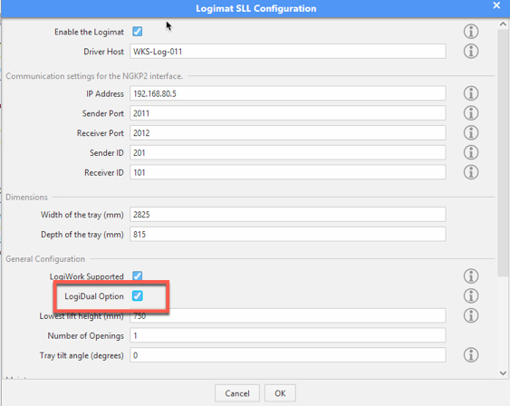510x406 pixels.
Task: Close the Logimat SLL Configuration dialog
Action: click(496, 5)
